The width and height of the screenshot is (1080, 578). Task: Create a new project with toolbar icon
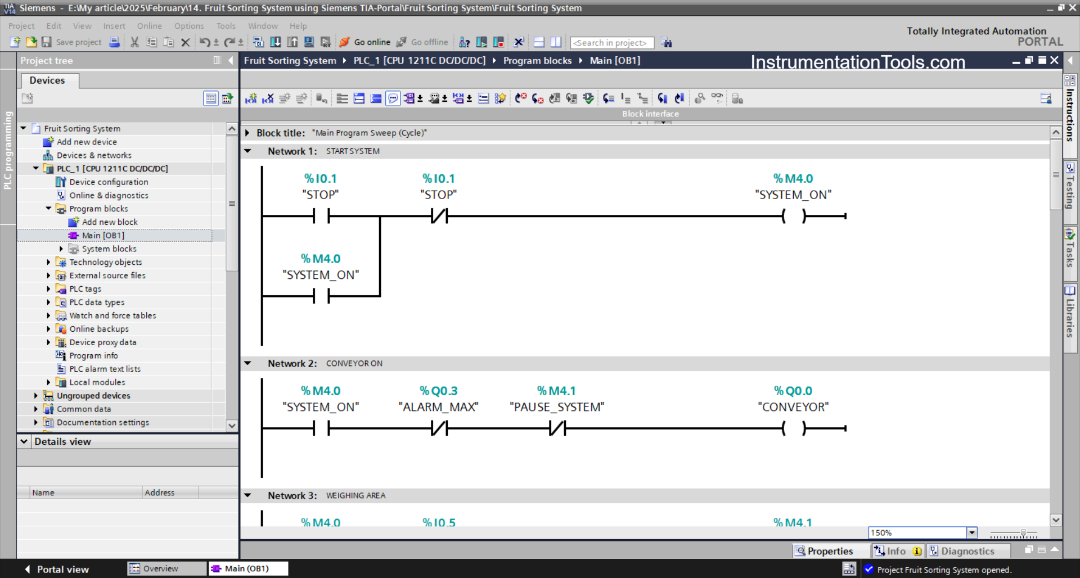pyautogui.click(x=15, y=42)
